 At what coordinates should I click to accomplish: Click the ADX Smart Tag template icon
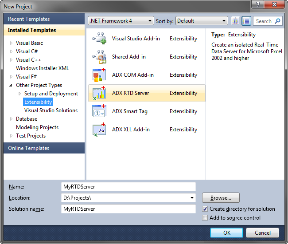(x=99, y=111)
